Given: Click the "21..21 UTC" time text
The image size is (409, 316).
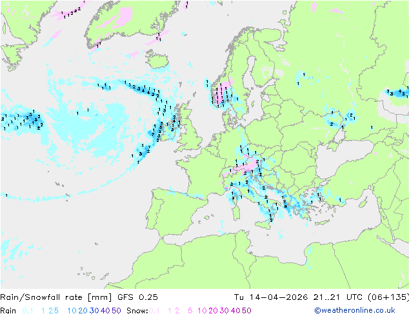Looking at the screenshot, I should click(337, 297).
